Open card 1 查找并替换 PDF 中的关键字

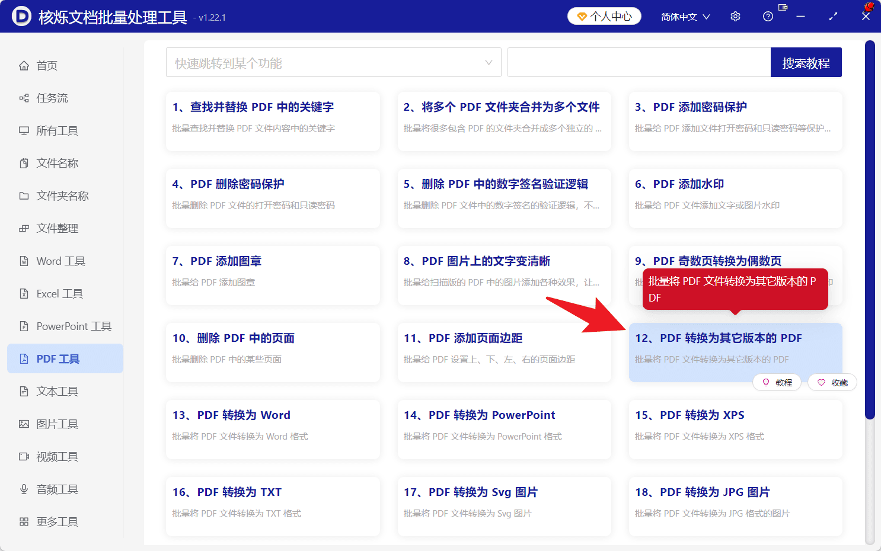click(x=273, y=121)
